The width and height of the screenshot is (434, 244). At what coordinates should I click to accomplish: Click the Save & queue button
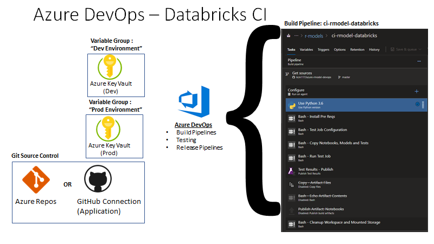[406, 49]
